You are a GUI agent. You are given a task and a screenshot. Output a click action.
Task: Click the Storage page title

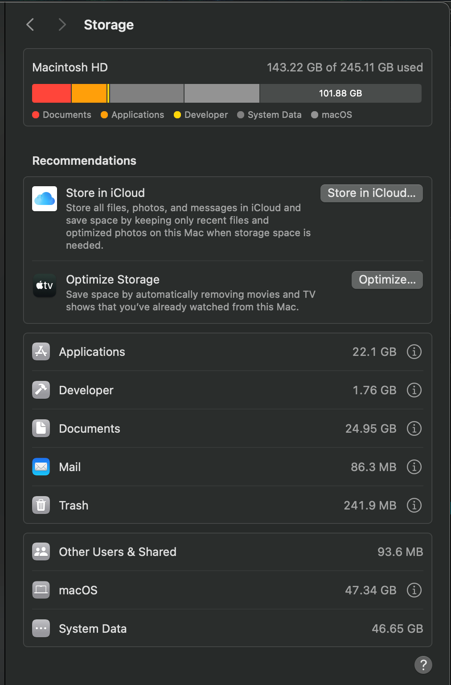(x=109, y=25)
